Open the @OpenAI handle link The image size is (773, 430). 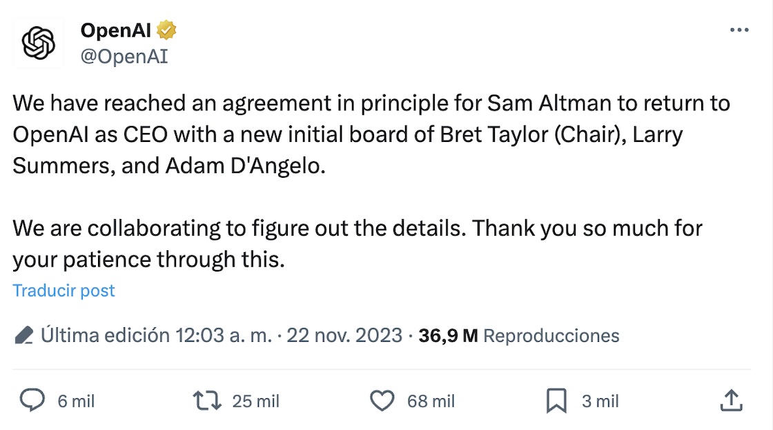pos(124,57)
